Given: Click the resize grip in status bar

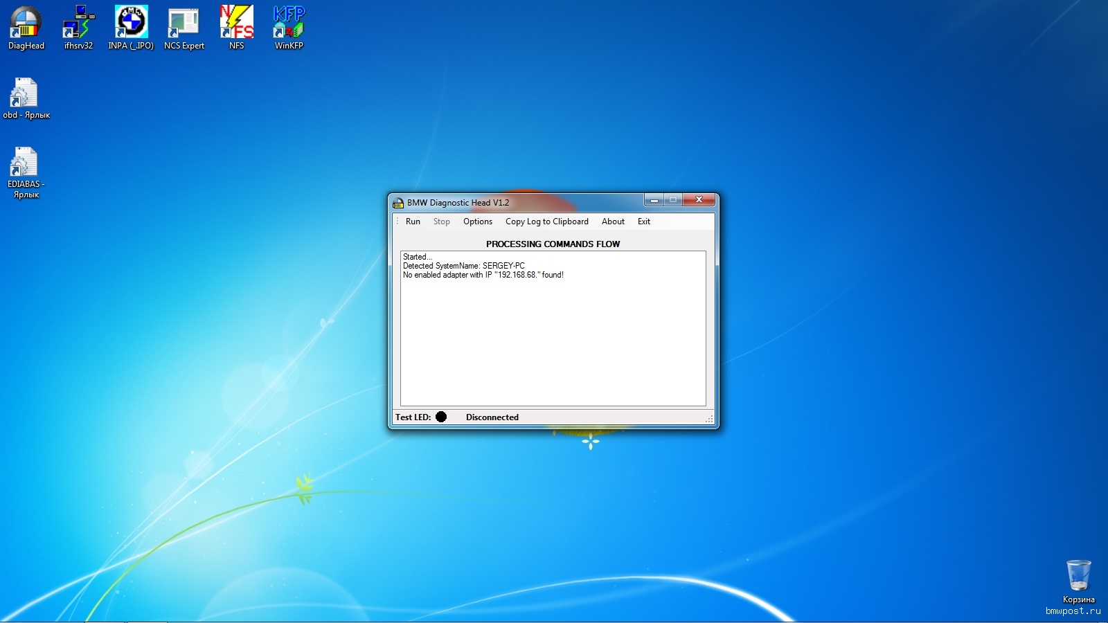Looking at the screenshot, I should point(709,419).
